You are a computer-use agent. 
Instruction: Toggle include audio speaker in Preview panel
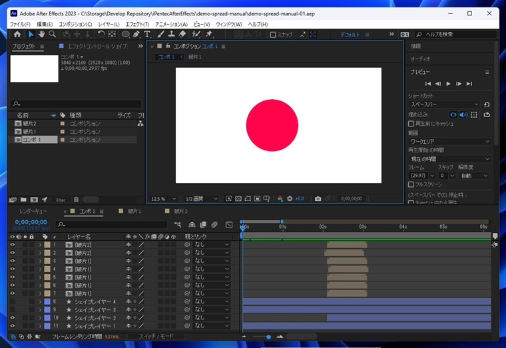[464, 114]
